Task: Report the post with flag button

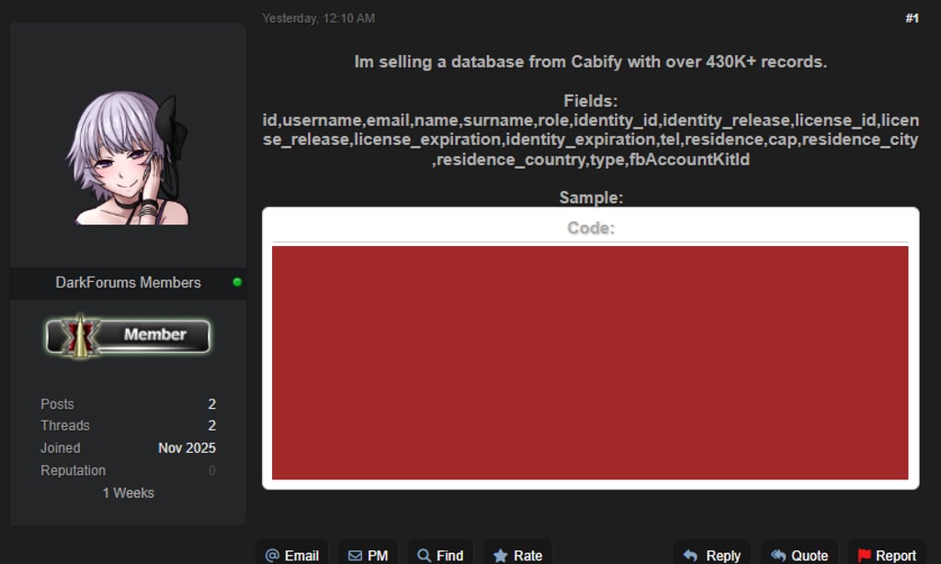Action: point(887,555)
